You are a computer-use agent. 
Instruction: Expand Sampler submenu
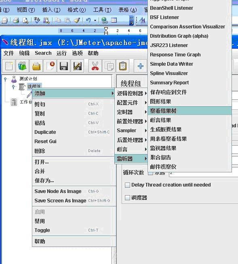[132, 131]
